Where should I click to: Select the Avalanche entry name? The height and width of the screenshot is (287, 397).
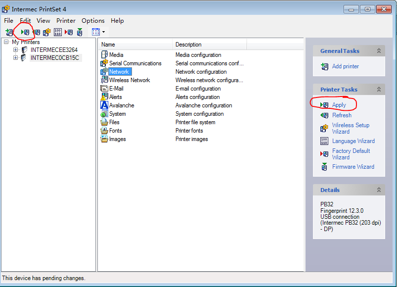tap(122, 105)
